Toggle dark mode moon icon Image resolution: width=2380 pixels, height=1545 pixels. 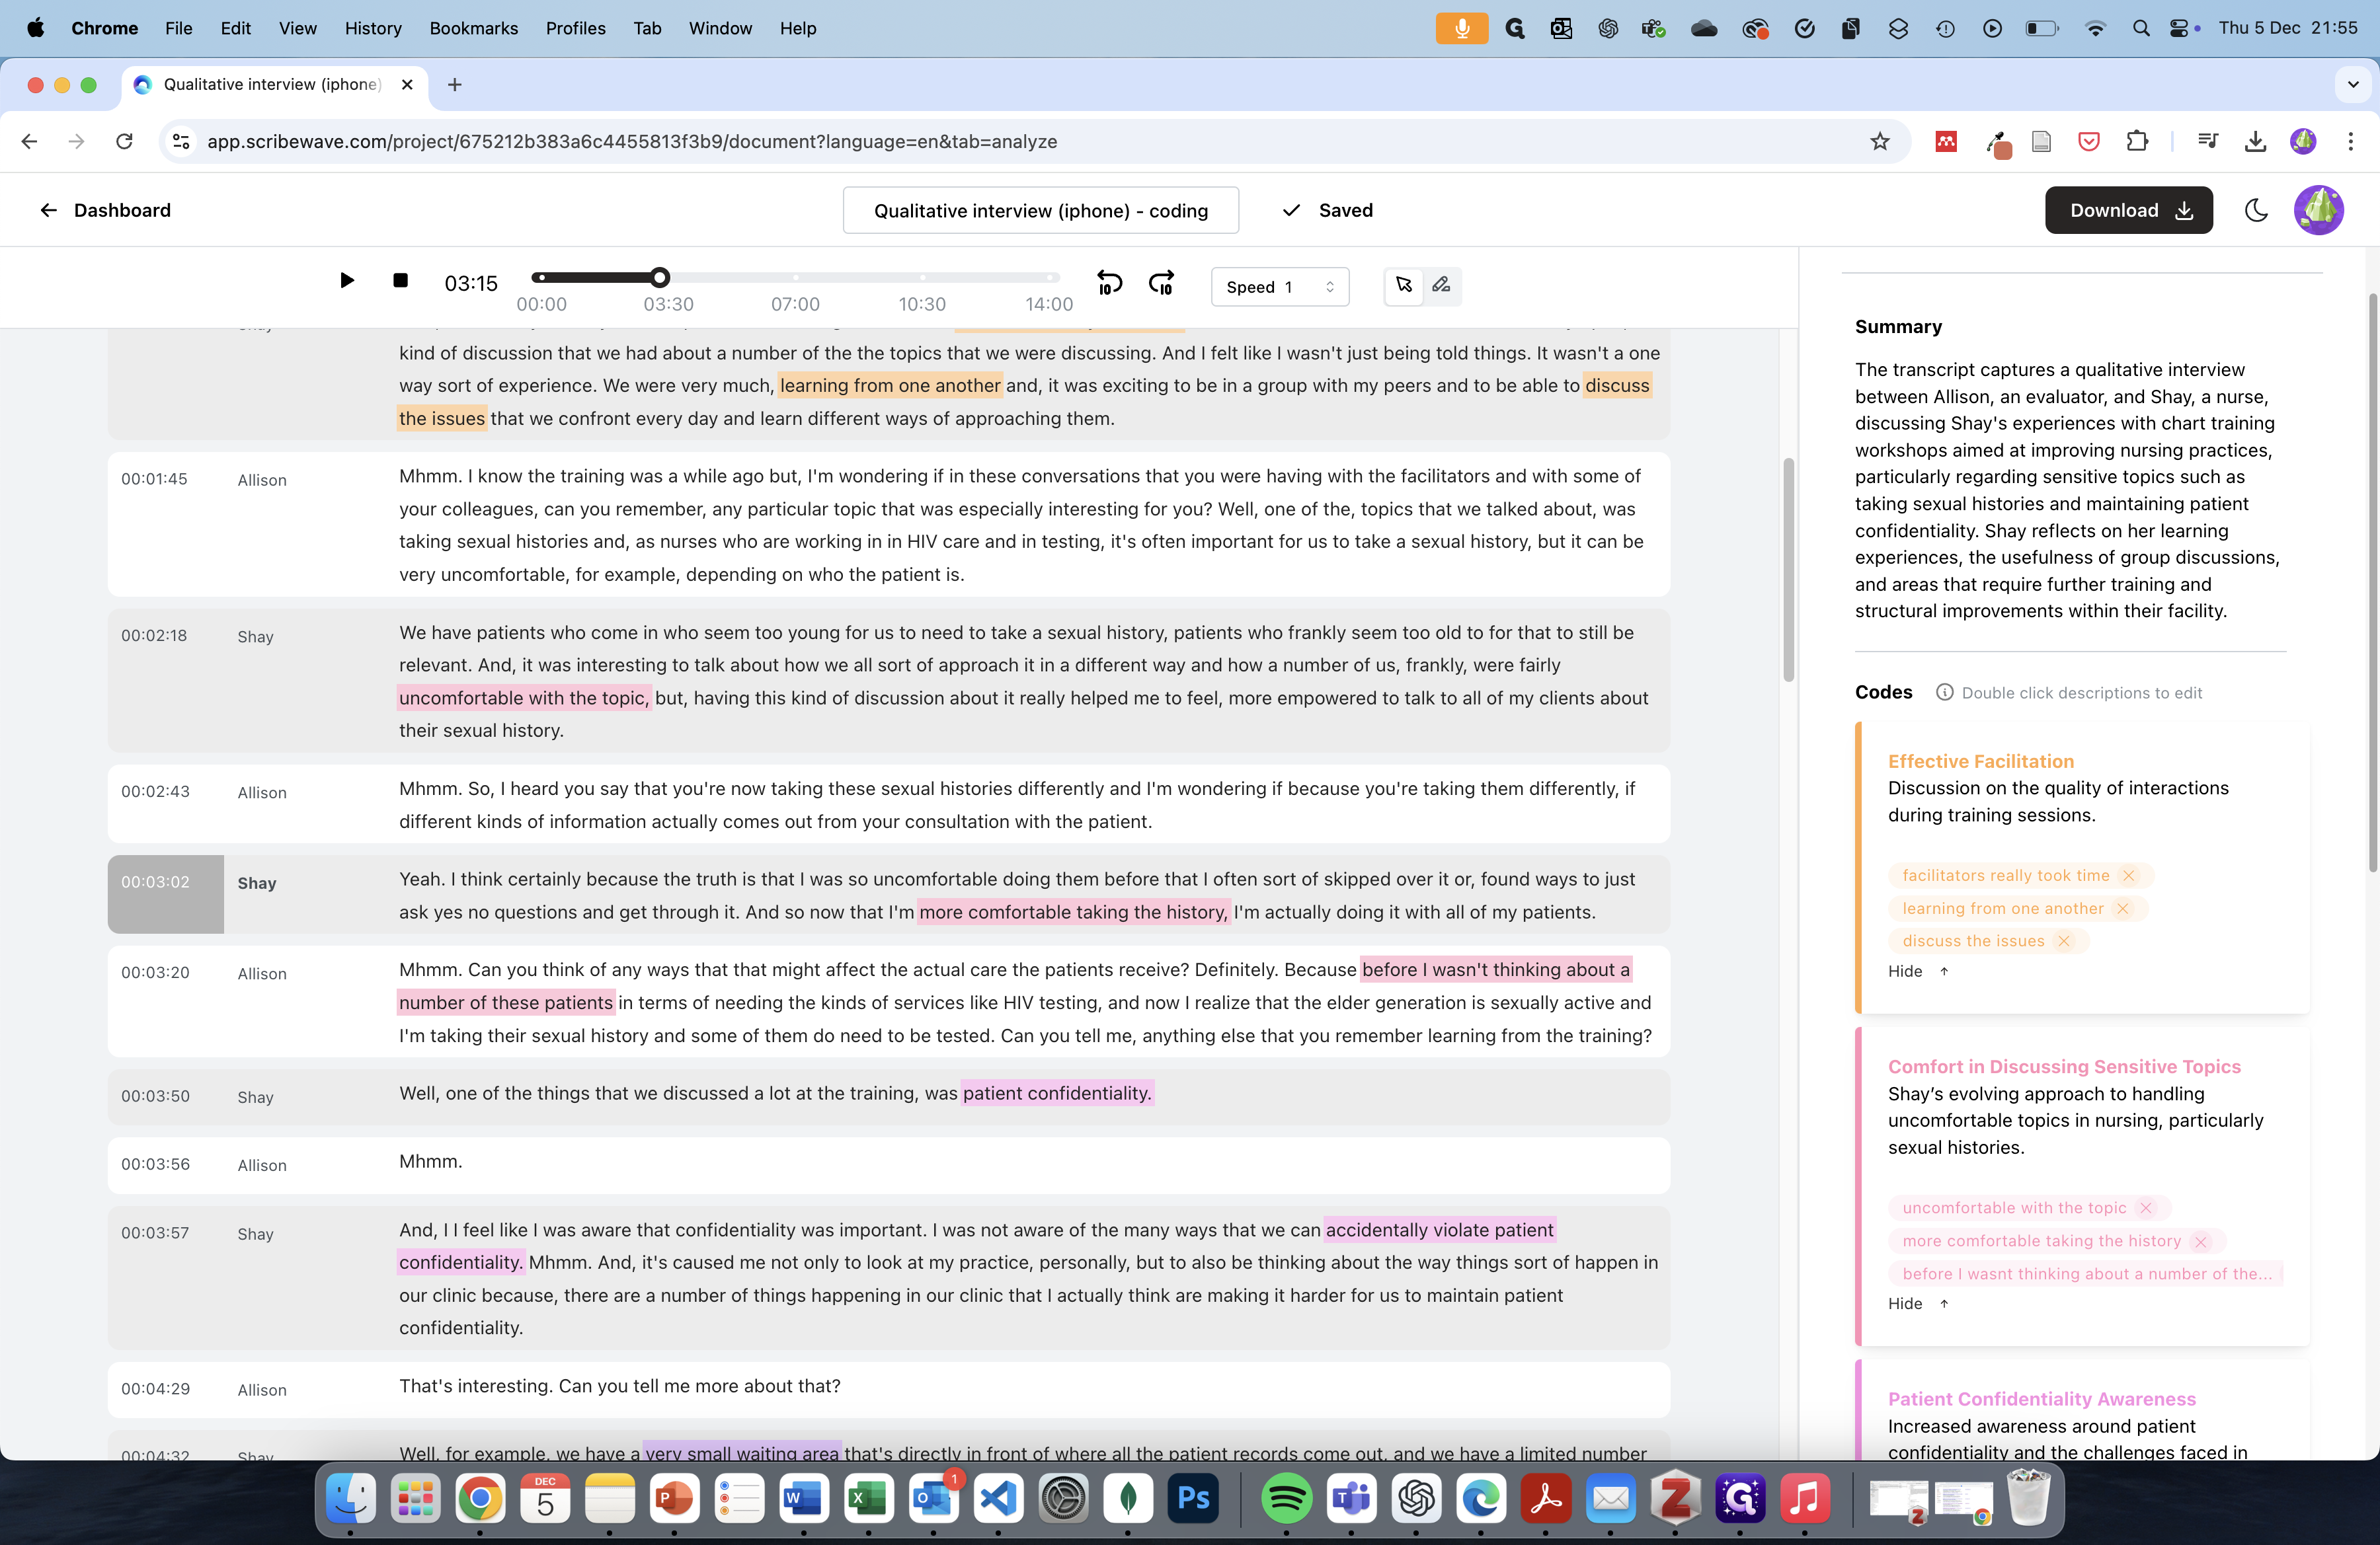pyautogui.click(x=2256, y=210)
